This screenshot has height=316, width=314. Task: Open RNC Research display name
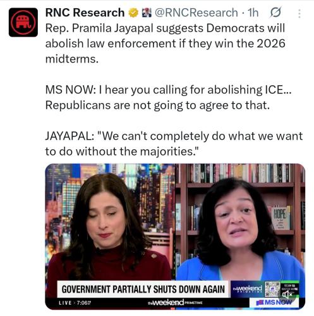coord(85,13)
